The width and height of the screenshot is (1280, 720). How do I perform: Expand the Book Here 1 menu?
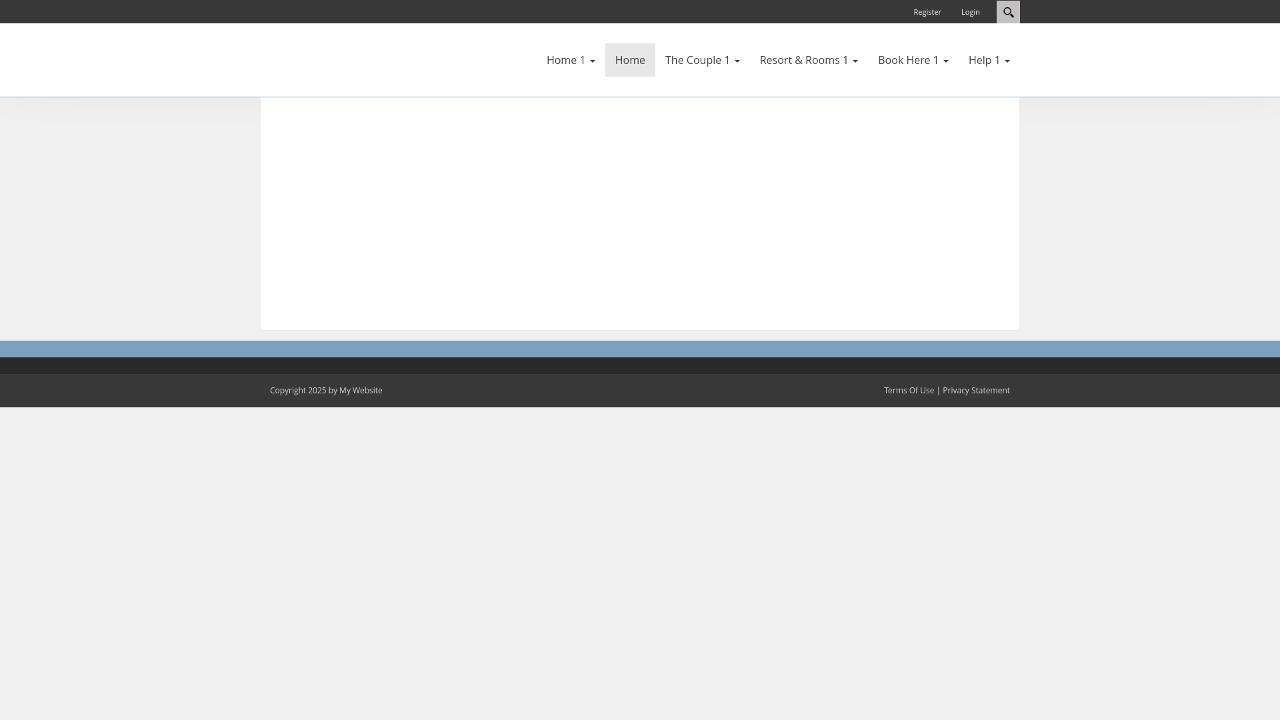click(x=913, y=60)
